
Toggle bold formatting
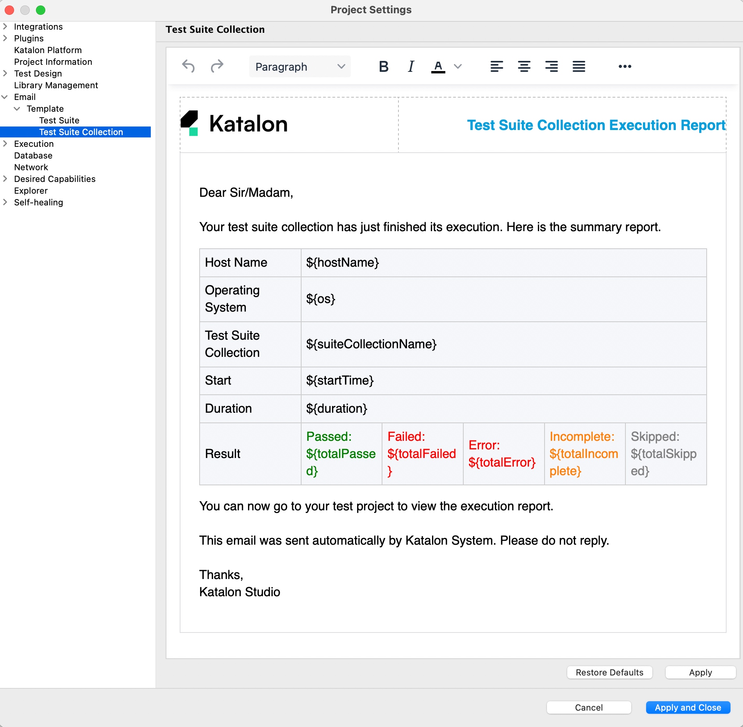point(383,66)
